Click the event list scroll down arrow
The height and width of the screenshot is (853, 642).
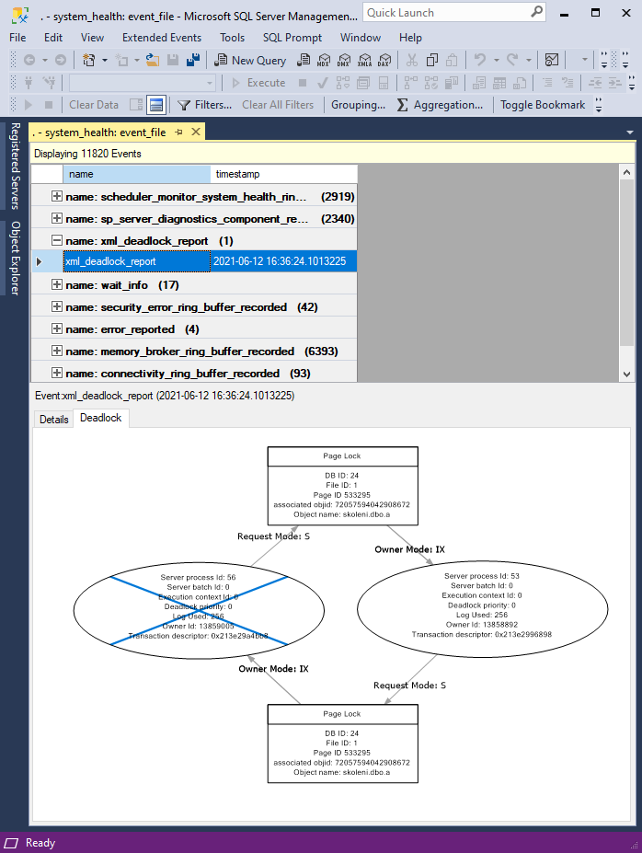point(626,375)
